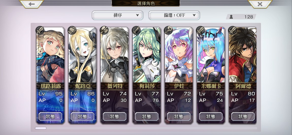Image resolution: width=292 pixels, height=135 pixels.
Task: View 狀態 status of 伊娃
Action: point(179,116)
